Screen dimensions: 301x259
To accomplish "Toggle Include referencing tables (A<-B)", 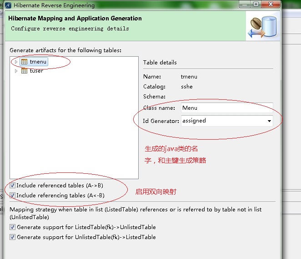I will tap(12, 195).
